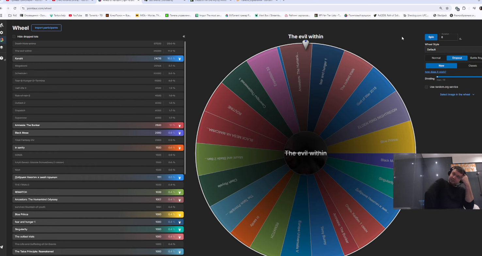
Task: Select the REMATCH lot name
Action: 21,192
